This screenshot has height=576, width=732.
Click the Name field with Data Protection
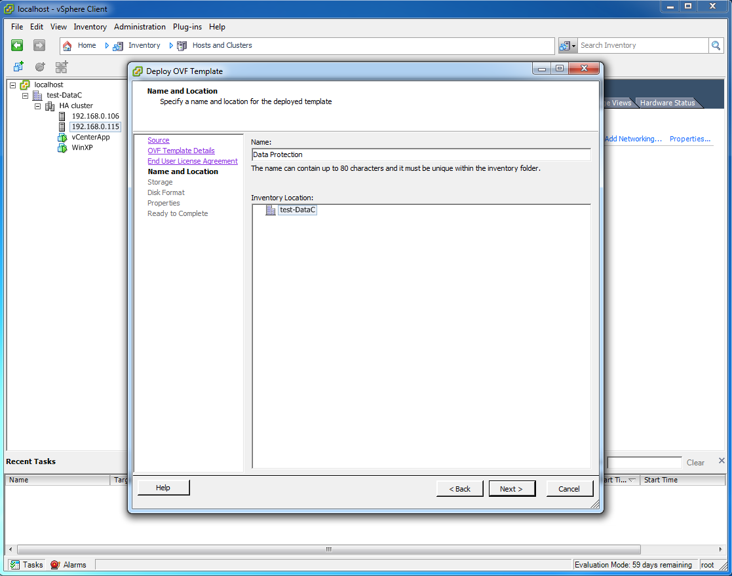click(x=421, y=155)
